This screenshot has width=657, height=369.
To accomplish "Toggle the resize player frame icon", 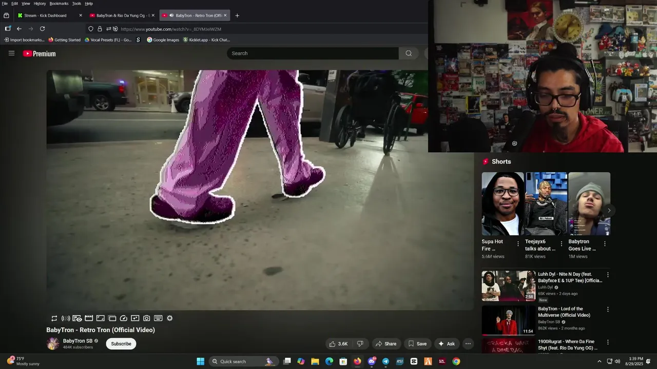I will point(101,318).
